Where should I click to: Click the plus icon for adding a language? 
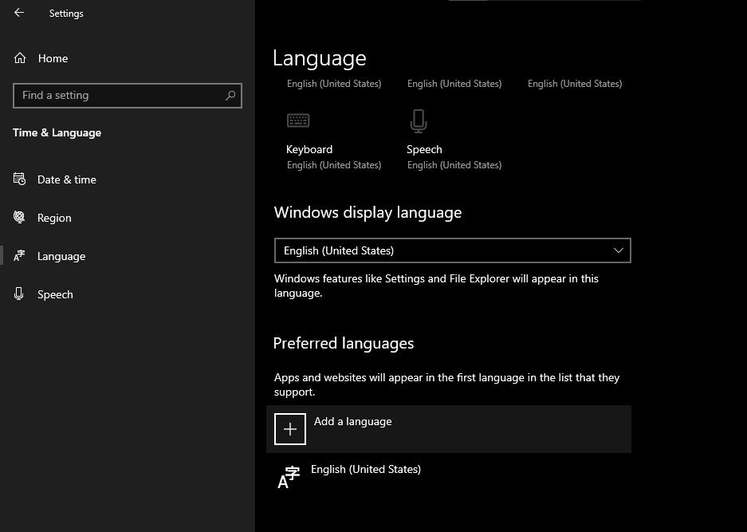[289, 428]
